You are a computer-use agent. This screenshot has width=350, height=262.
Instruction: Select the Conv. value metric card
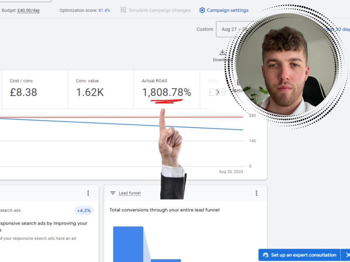(101, 89)
